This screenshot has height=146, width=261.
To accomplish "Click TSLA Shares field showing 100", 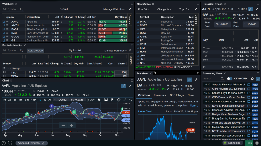I will [x=120, y=72].
